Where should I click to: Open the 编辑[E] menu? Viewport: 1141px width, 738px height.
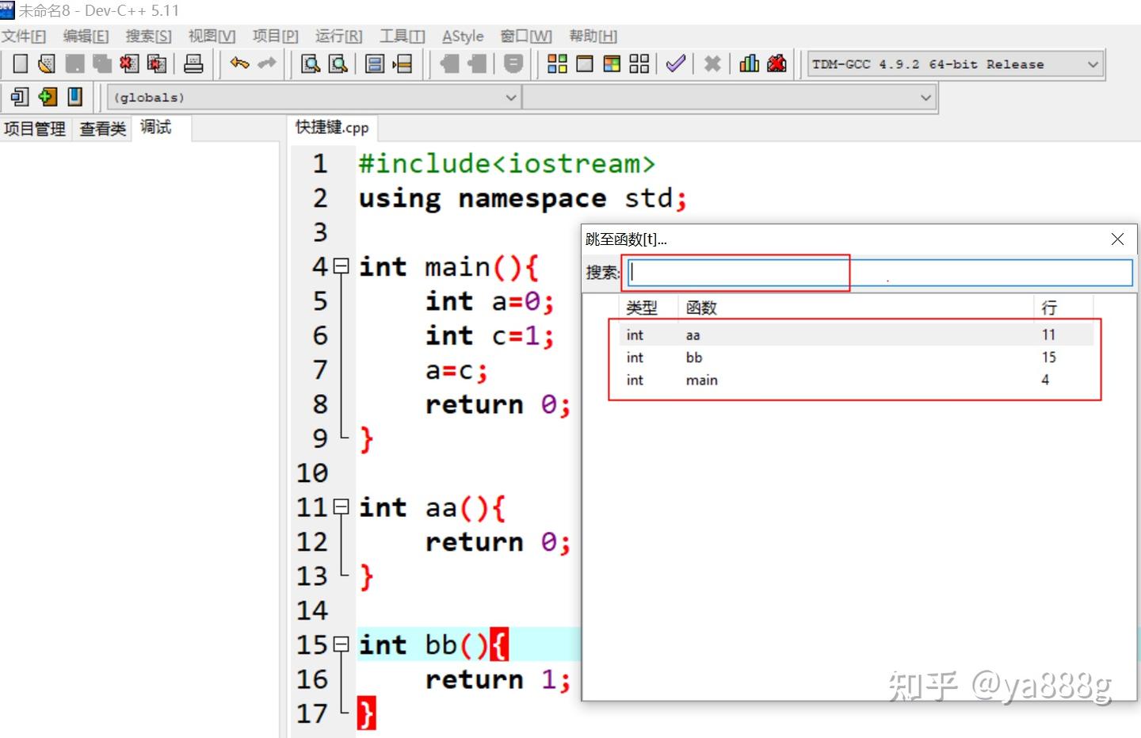86,36
